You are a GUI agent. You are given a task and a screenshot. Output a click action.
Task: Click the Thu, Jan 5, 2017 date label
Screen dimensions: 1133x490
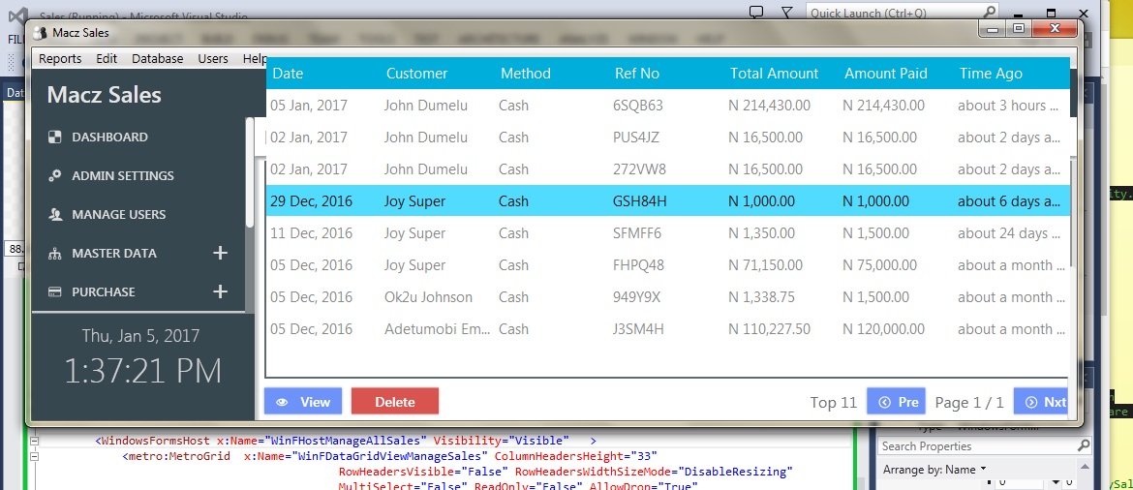(x=141, y=336)
